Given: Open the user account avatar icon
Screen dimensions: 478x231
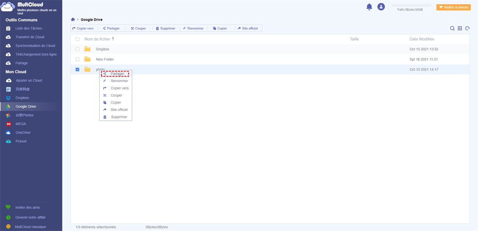Looking at the screenshot, I should click(381, 7).
